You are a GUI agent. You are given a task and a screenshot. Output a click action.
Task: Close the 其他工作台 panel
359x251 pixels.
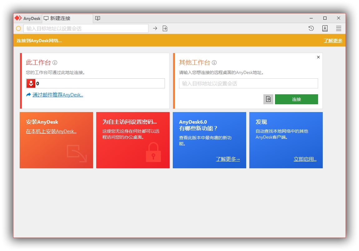coord(318,57)
